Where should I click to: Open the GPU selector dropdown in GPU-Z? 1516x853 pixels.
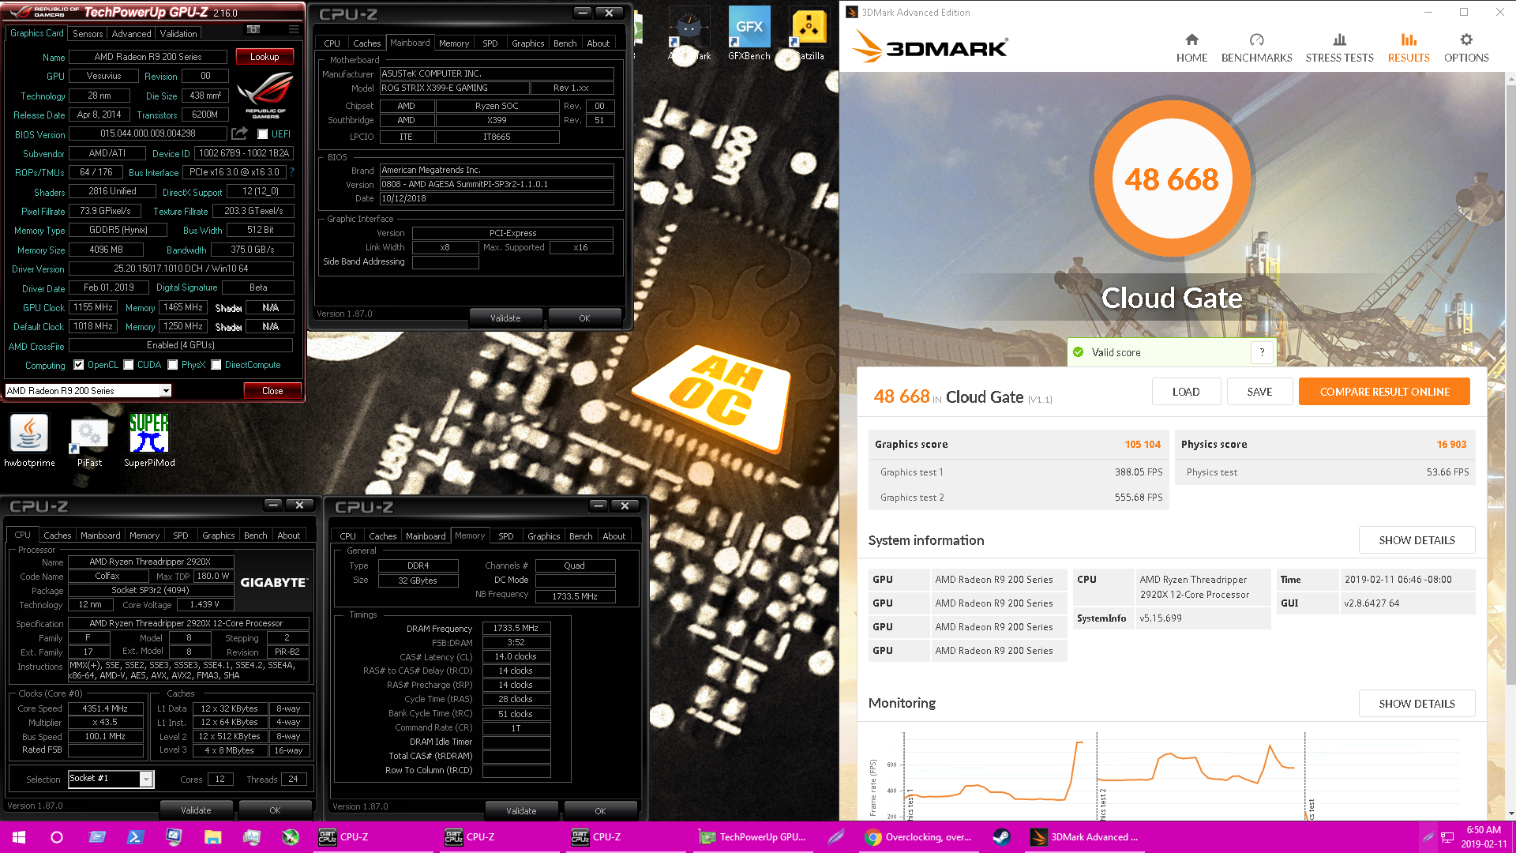[x=166, y=391]
